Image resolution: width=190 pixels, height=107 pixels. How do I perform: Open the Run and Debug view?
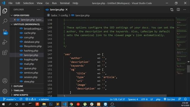click(5, 42)
